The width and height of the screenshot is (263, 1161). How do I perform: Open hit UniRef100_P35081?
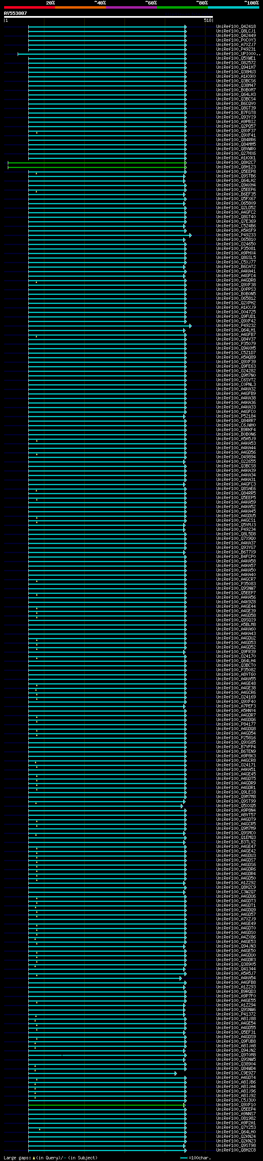[235, 248]
